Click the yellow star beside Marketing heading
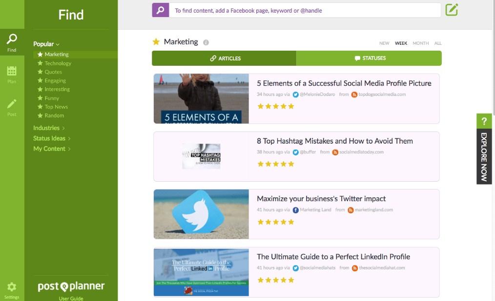This screenshot has width=495, height=301. tap(156, 41)
